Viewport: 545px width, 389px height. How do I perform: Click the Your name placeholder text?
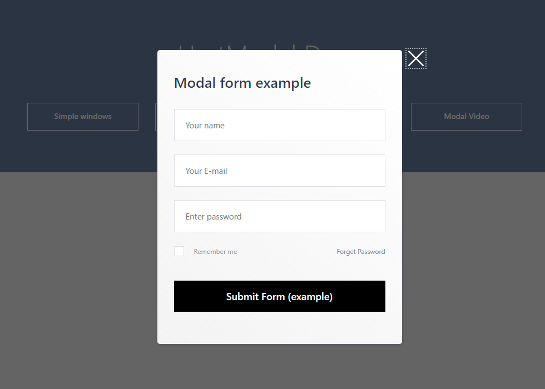[x=205, y=126]
